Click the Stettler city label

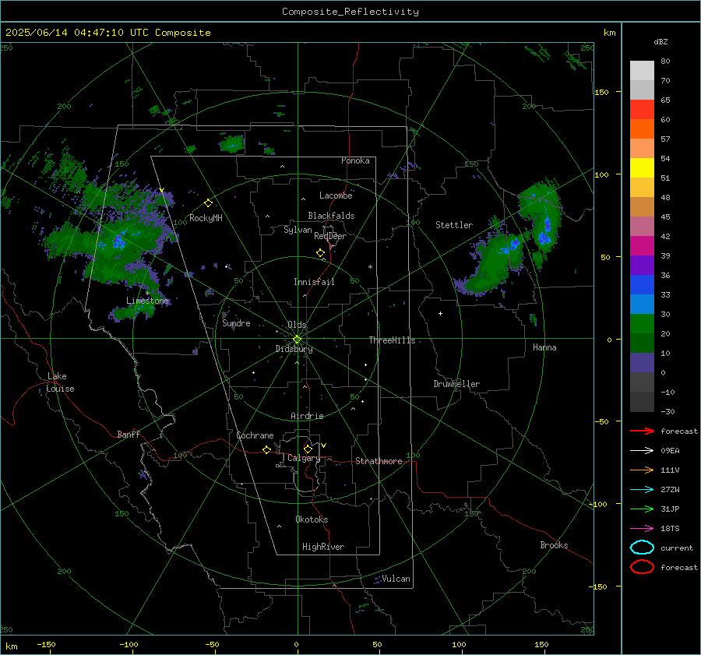(454, 225)
